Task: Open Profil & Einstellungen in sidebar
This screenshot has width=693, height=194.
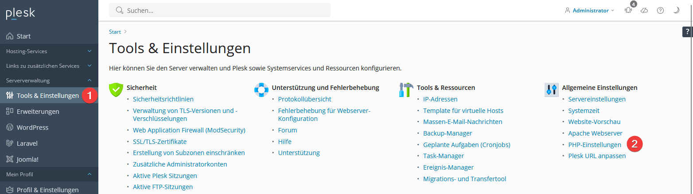Action: [x=49, y=189]
